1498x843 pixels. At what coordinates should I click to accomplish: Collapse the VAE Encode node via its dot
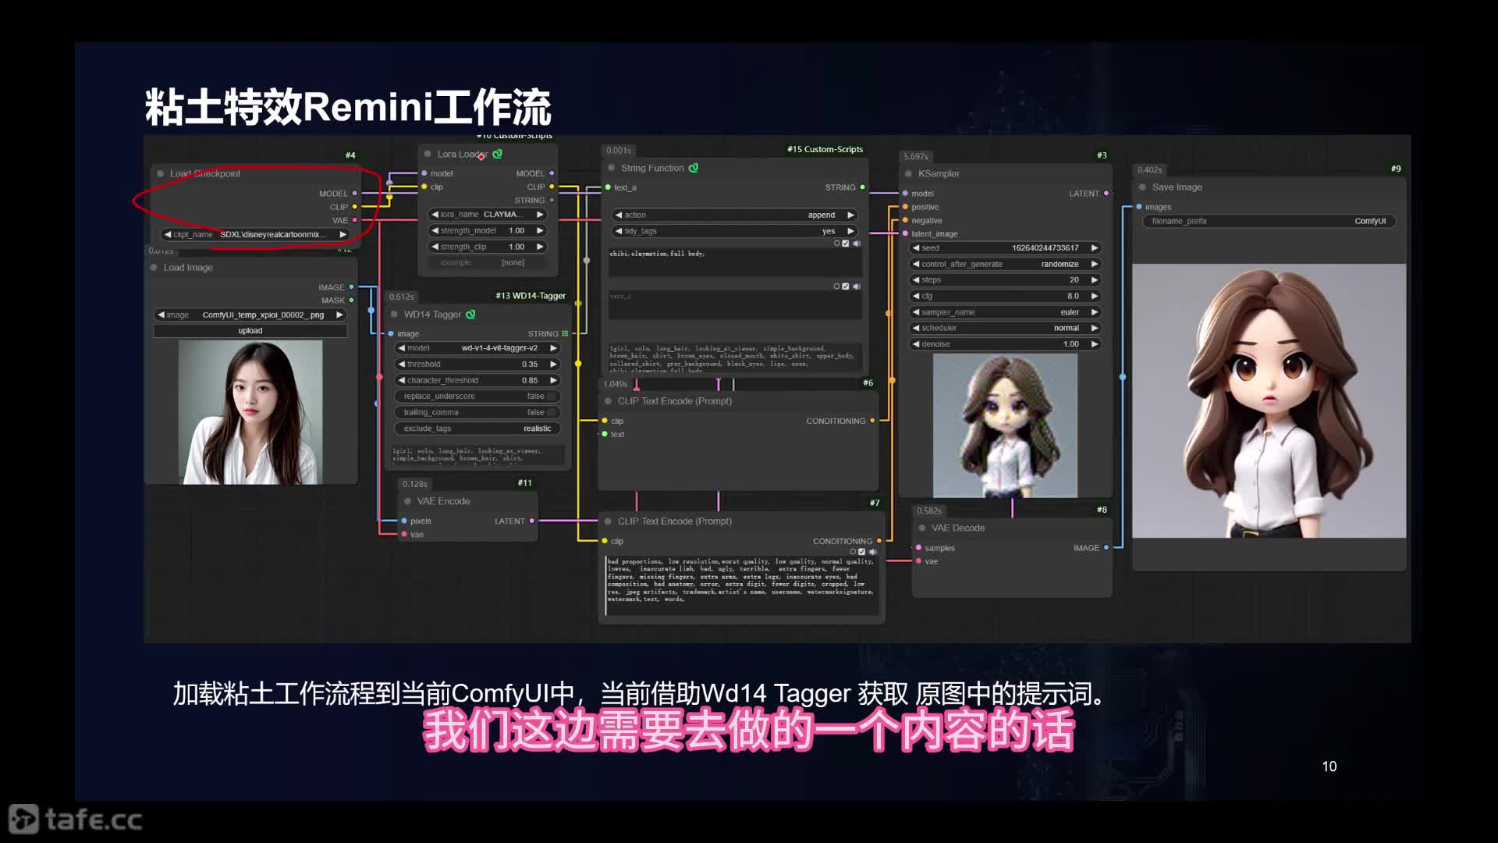click(407, 501)
